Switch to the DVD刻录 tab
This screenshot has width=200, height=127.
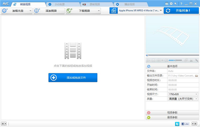coord(60,4)
